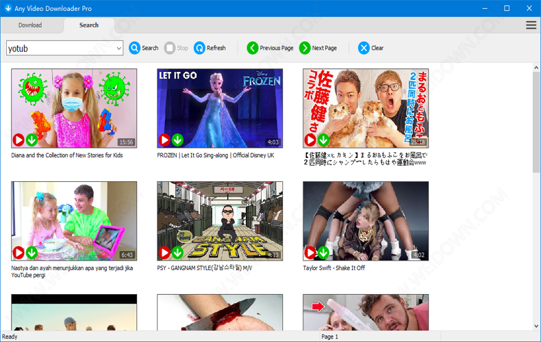Download the FROZEN Let It Go video
The image size is (541, 342).
coord(177,140)
